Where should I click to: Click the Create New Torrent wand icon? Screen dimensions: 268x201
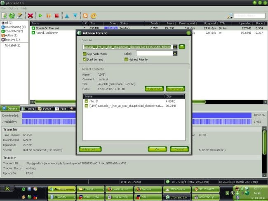tap(20, 16)
